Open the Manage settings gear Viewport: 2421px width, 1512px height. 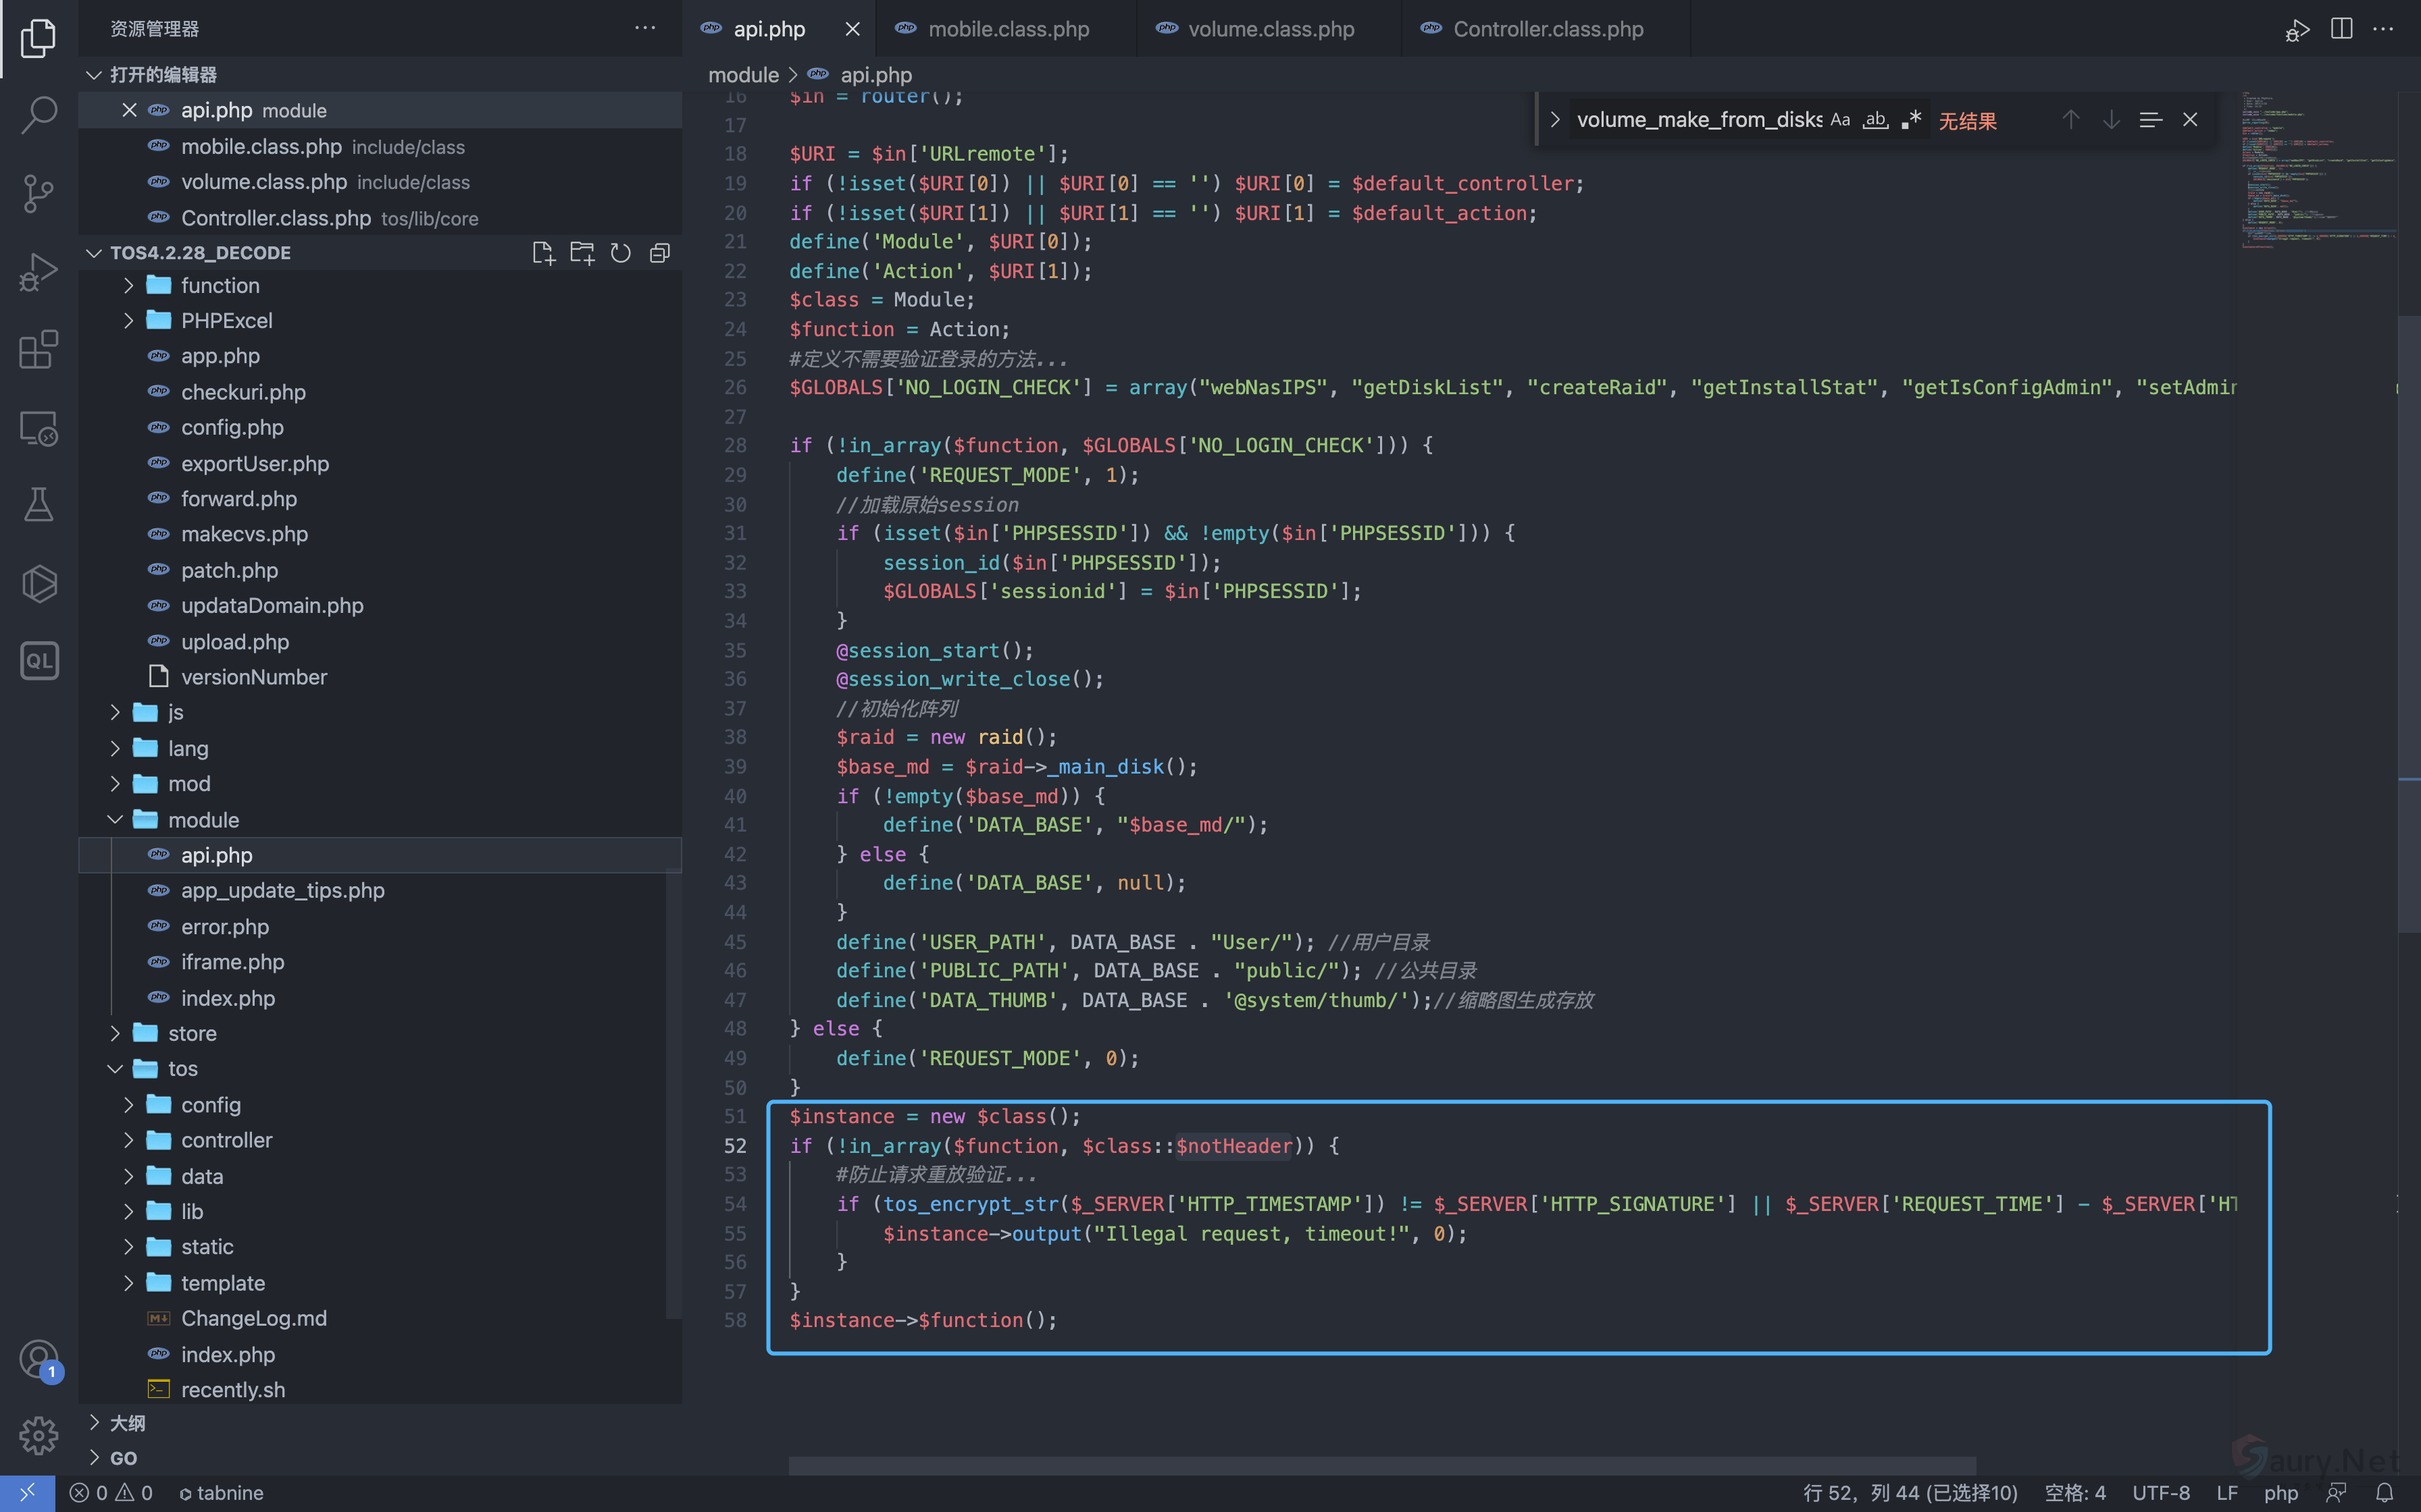[x=38, y=1435]
